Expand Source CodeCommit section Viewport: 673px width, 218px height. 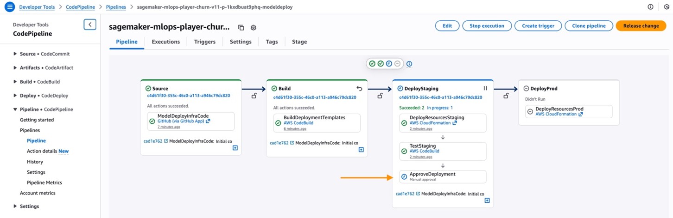pyautogui.click(x=15, y=54)
